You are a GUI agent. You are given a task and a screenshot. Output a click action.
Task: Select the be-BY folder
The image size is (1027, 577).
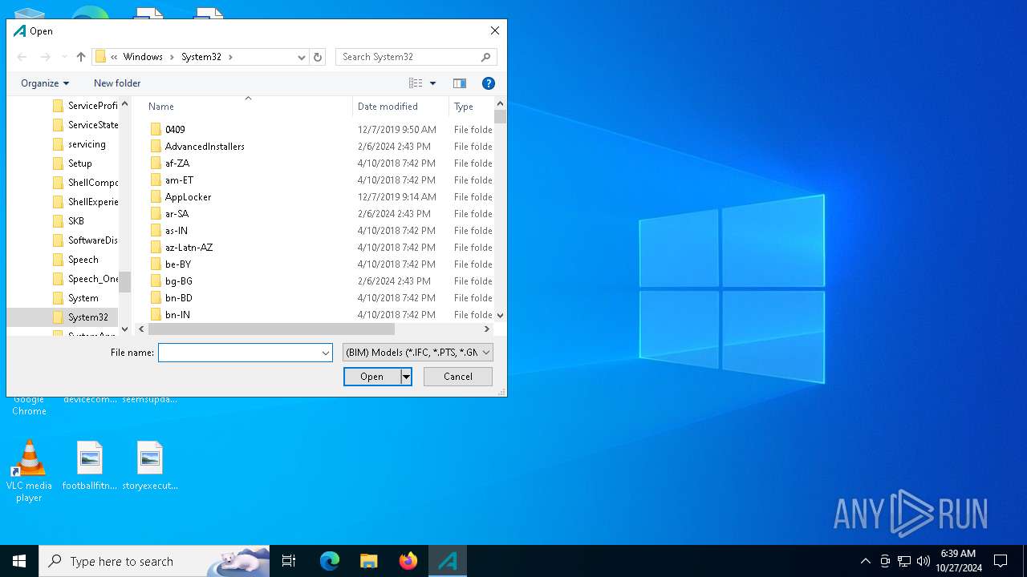178,264
